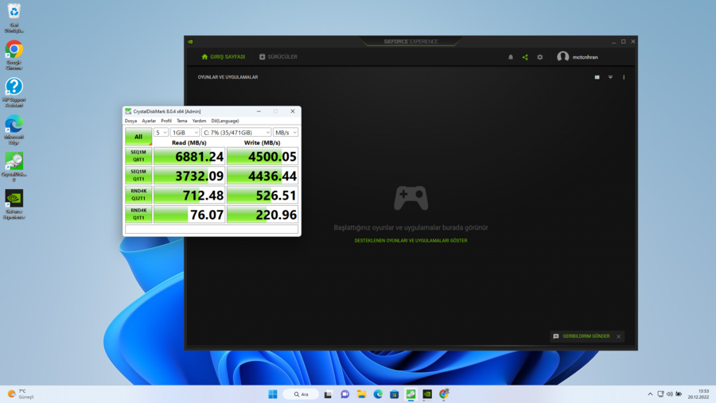716x403 pixels.
Task: Open Recycle Bin desktop icon
Action: point(14,17)
